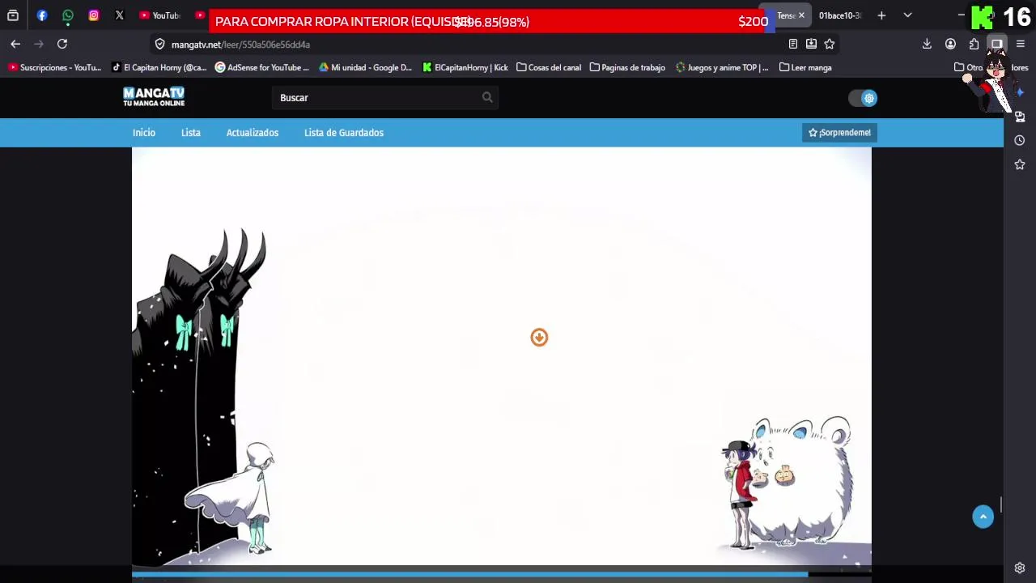
Task: Bookmark this page with the star icon
Action: click(x=829, y=44)
